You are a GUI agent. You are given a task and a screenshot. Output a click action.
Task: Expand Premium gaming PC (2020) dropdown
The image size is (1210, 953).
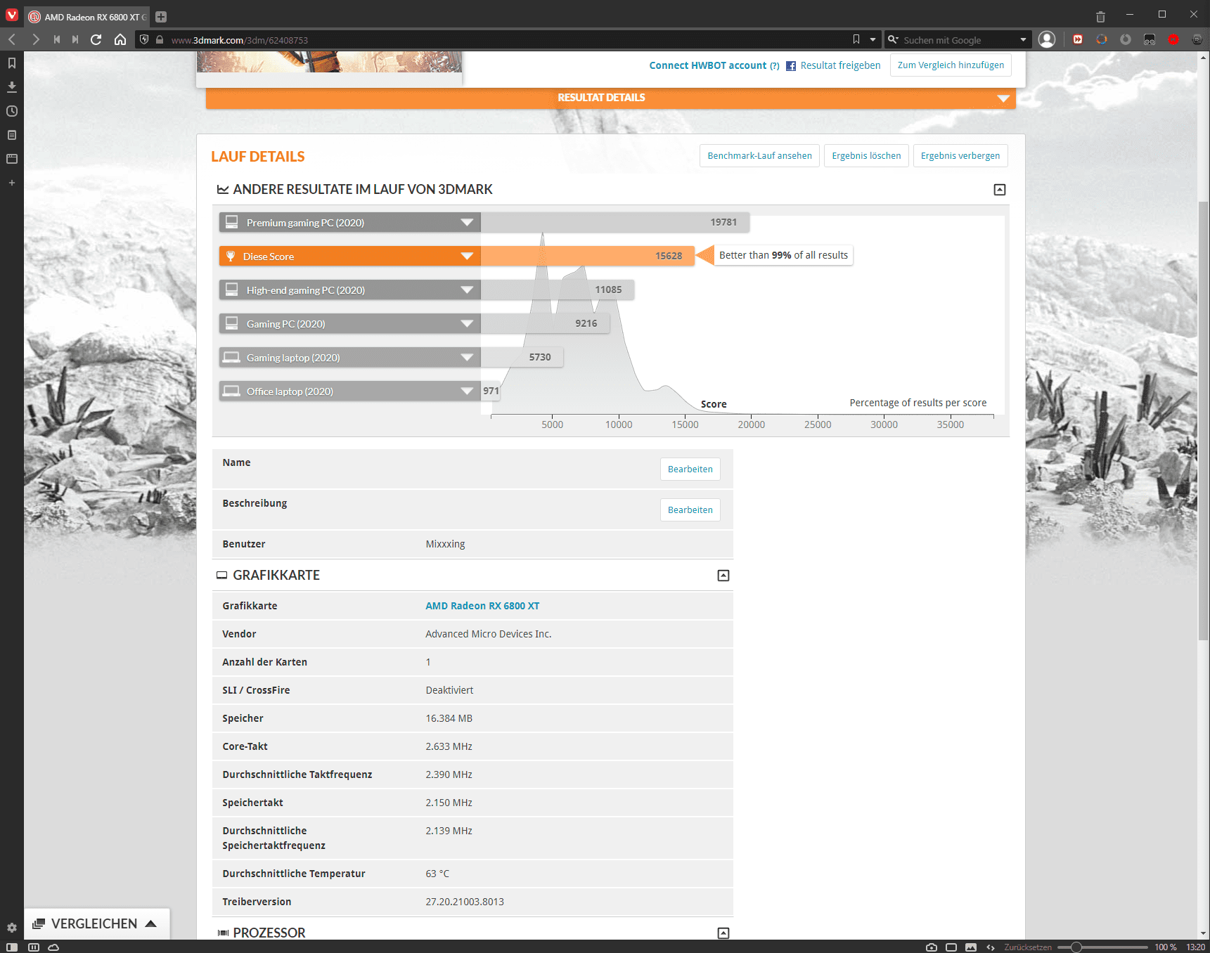pos(467,223)
